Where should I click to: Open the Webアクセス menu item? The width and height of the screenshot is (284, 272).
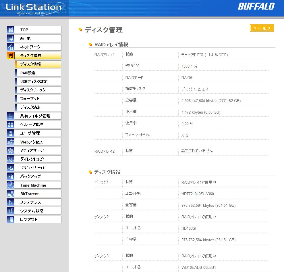point(38,142)
